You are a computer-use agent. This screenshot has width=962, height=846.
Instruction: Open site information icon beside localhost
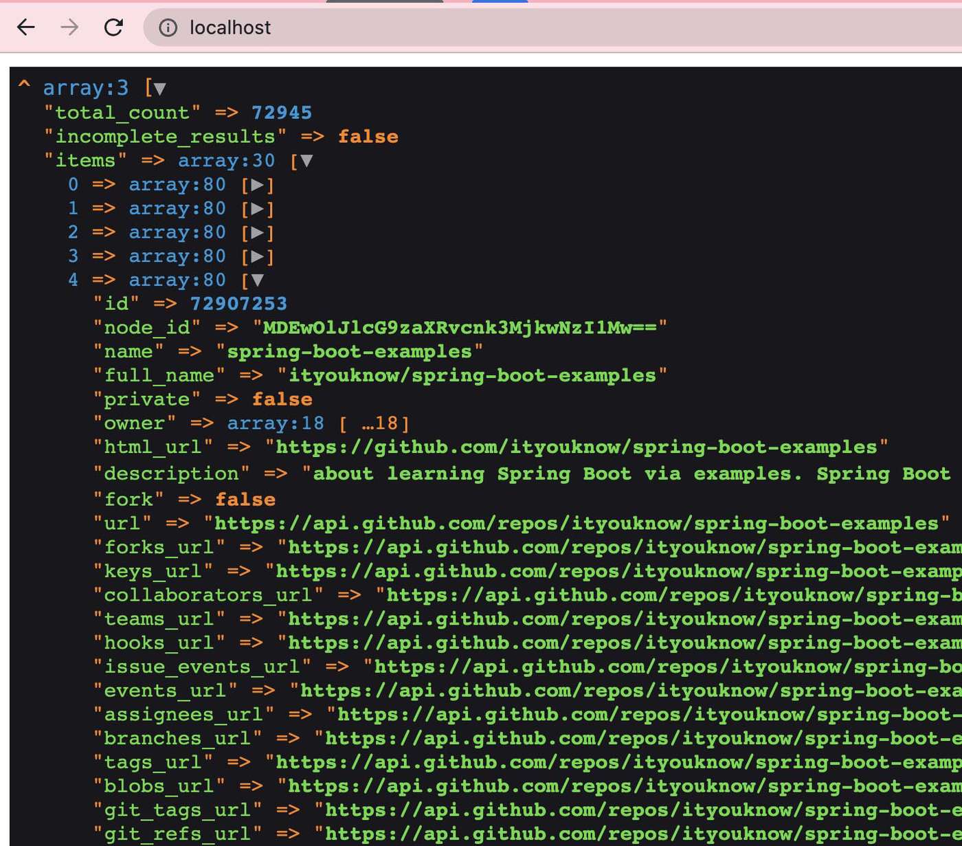coord(167,27)
